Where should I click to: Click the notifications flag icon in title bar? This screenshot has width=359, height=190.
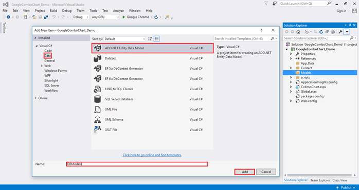coord(266,4)
